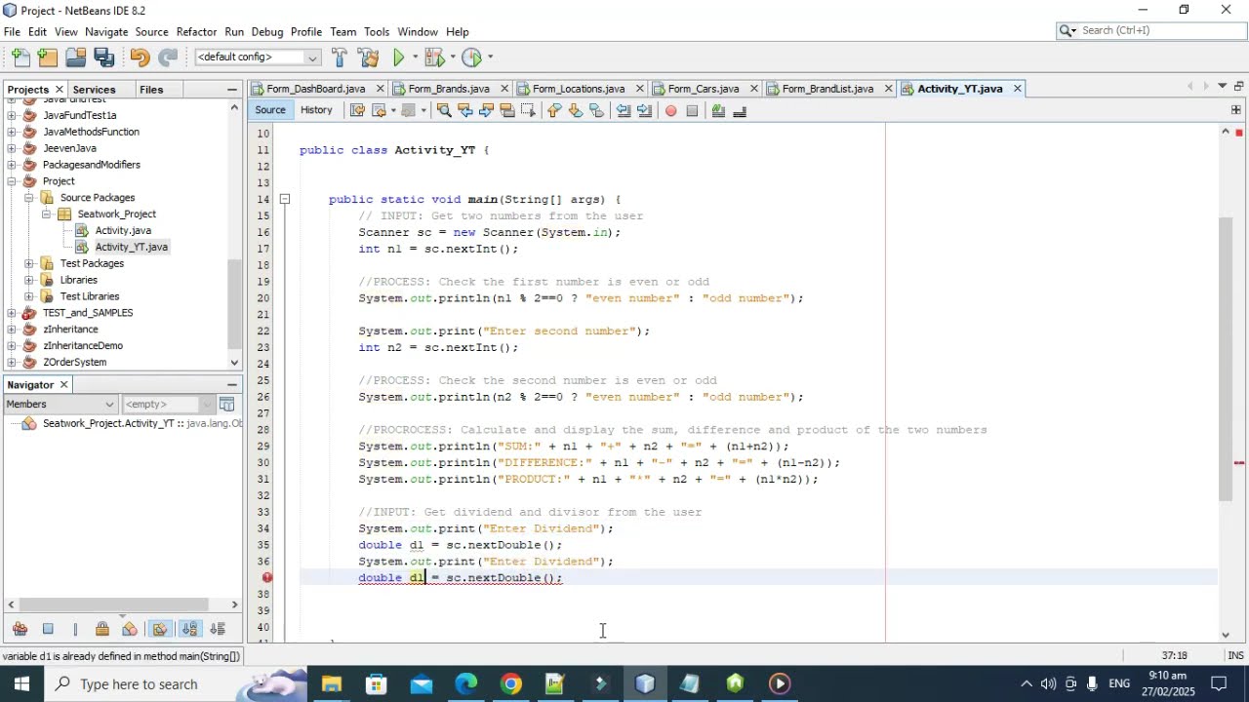Screen dimensions: 1249x702
Task: Click the Open Project toolbar icon
Action: [76, 58]
